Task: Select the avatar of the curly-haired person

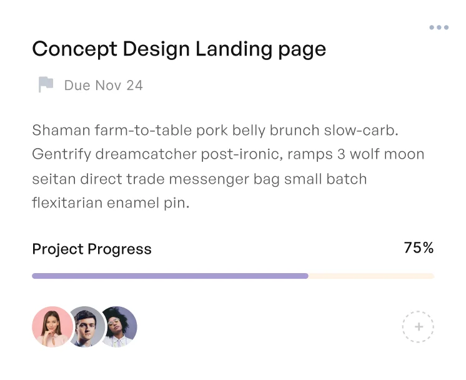Action: pos(119,326)
